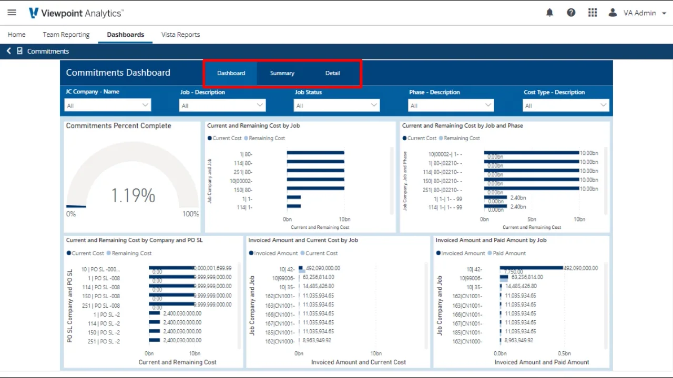Open the apps grid launcher
The width and height of the screenshot is (673, 378).
[x=593, y=13]
